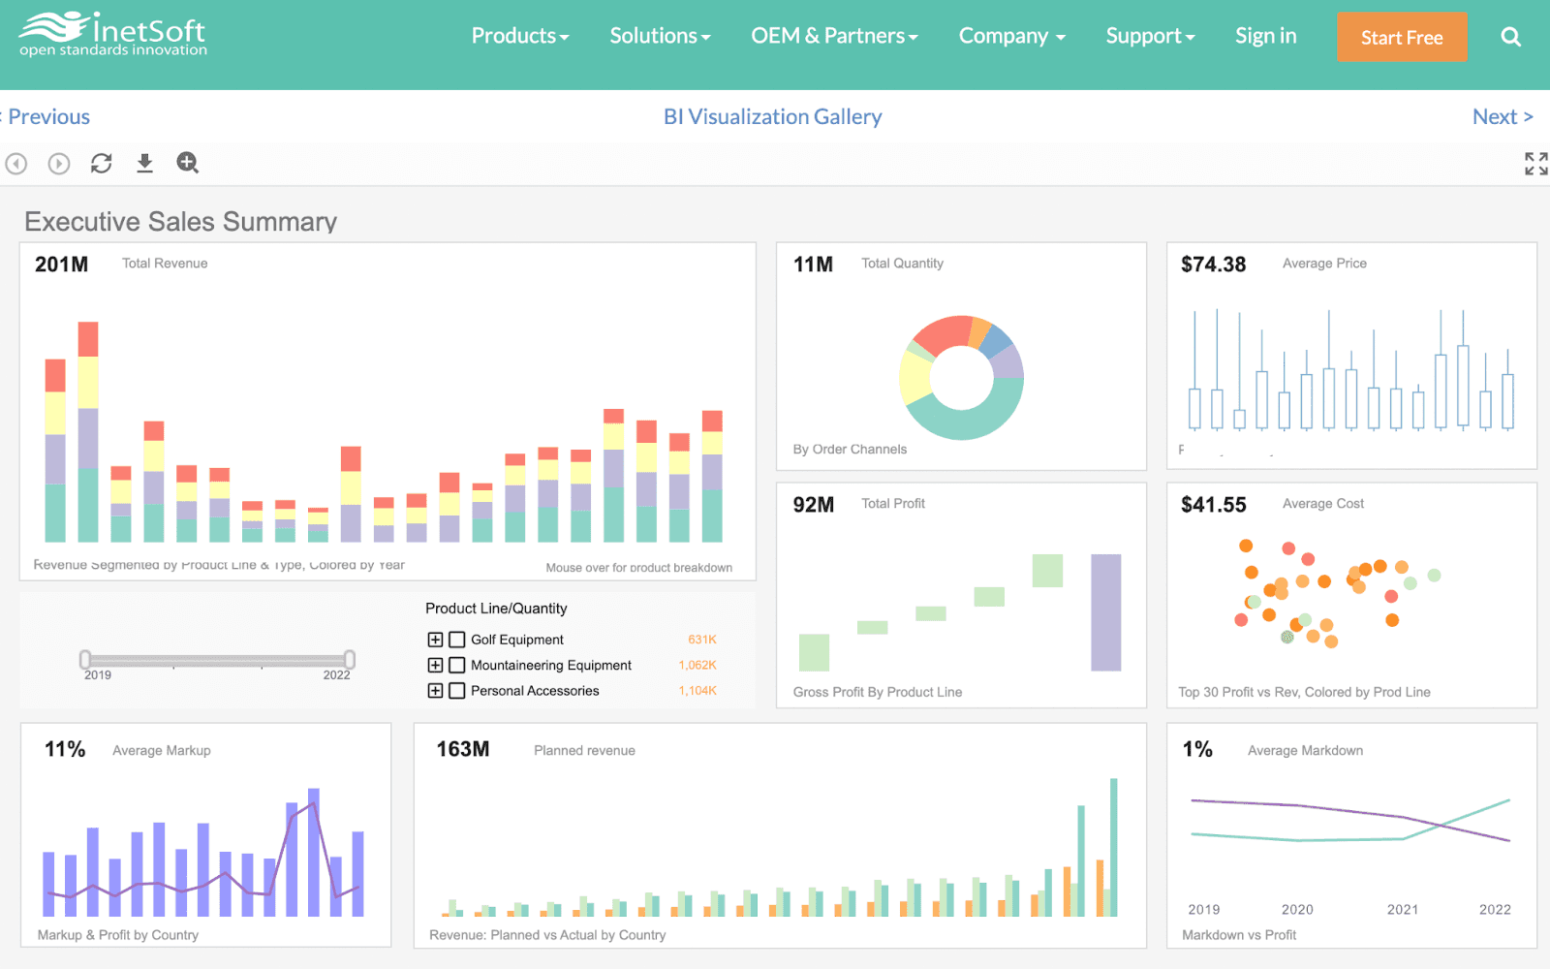Go back with the previous-page arrow icon
The width and height of the screenshot is (1550, 969).
point(16,164)
